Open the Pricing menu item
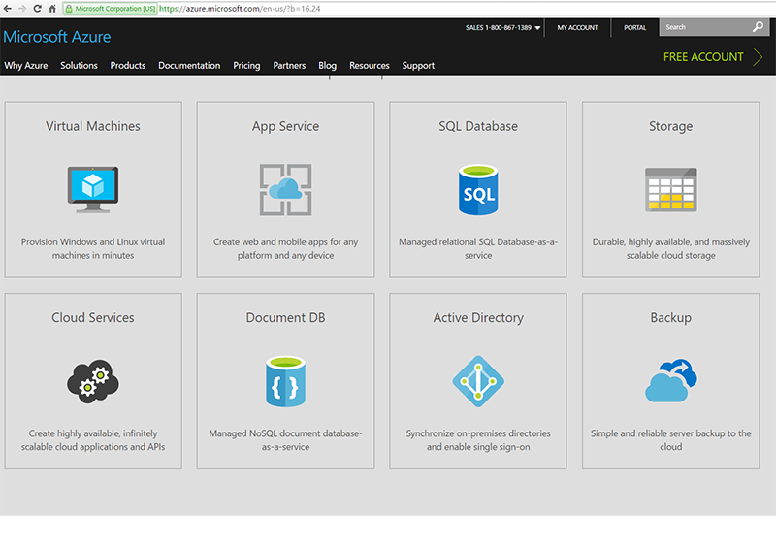The width and height of the screenshot is (776, 545). [246, 66]
